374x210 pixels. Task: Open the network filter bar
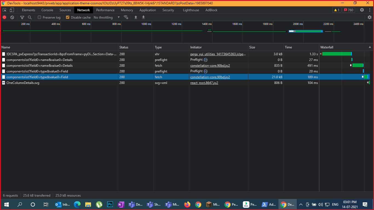pyautogui.click(x=22, y=17)
